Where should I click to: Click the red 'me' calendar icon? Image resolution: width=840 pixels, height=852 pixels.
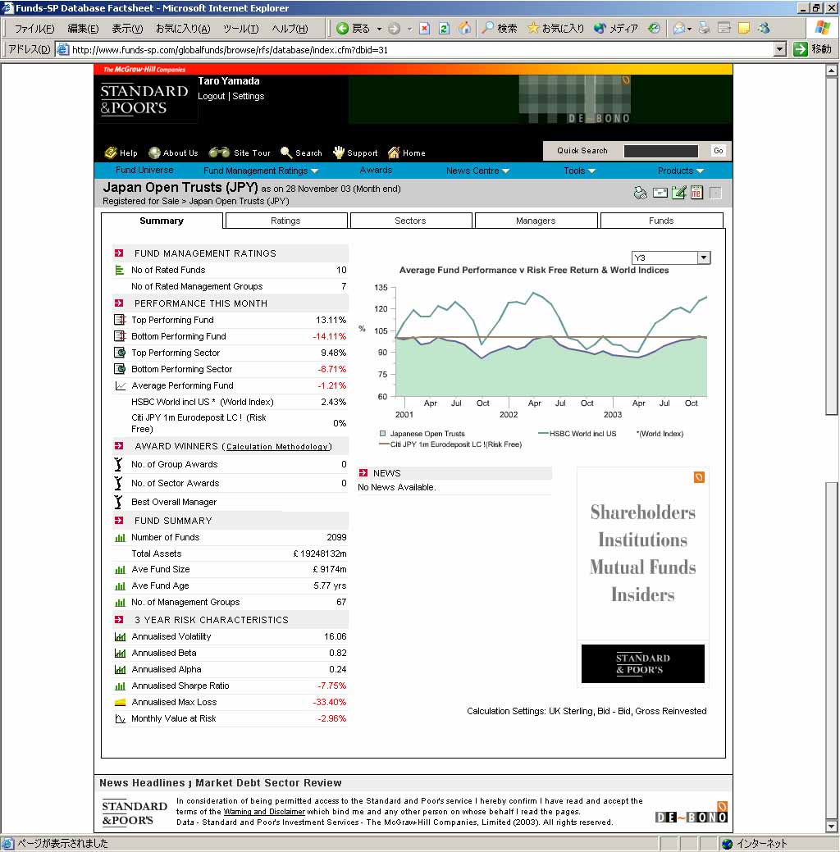[696, 193]
